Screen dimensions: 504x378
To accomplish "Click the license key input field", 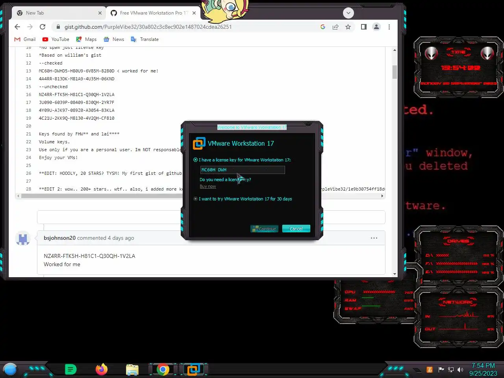I will click(x=243, y=170).
